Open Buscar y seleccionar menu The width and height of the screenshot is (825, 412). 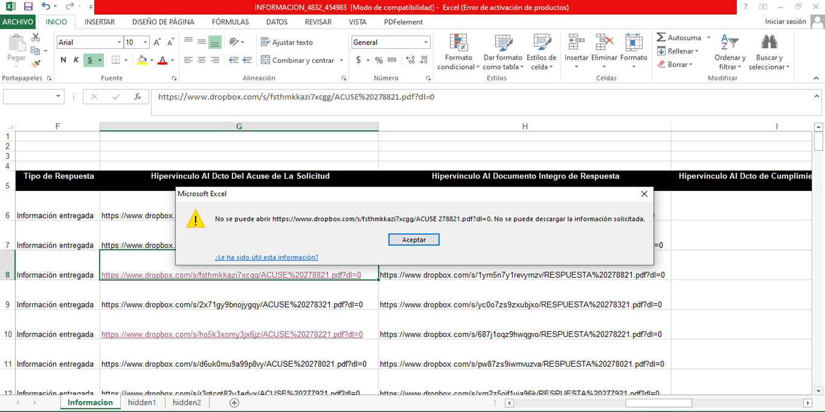click(769, 52)
